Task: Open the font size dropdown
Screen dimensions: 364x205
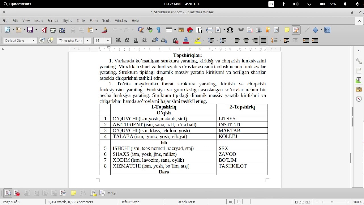Action: pyautogui.click(x=108, y=40)
